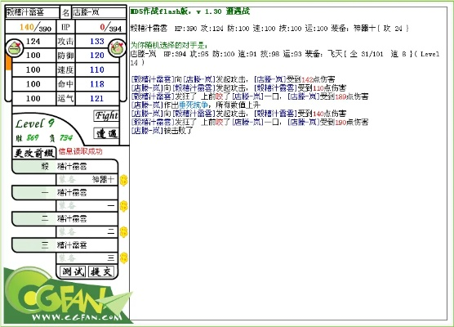Click the HP label between HP values
Screen dimensions: 454x327
65,27
